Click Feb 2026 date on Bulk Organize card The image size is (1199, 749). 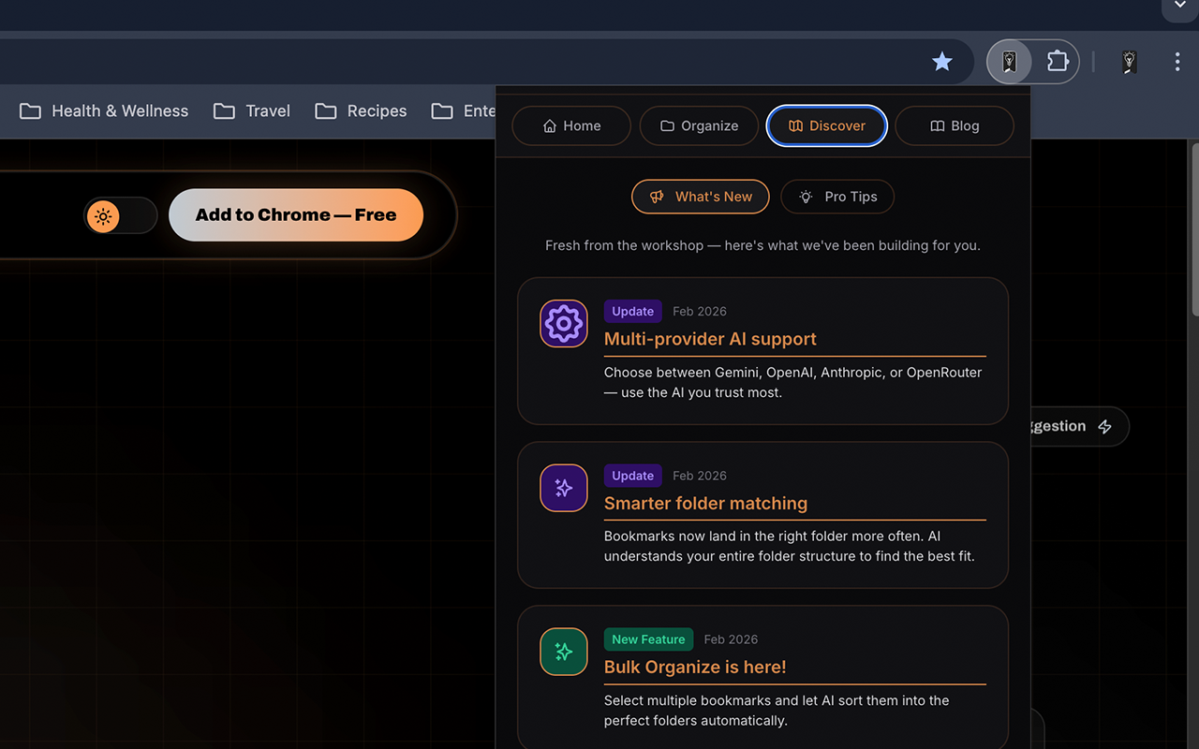(x=731, y=639)
